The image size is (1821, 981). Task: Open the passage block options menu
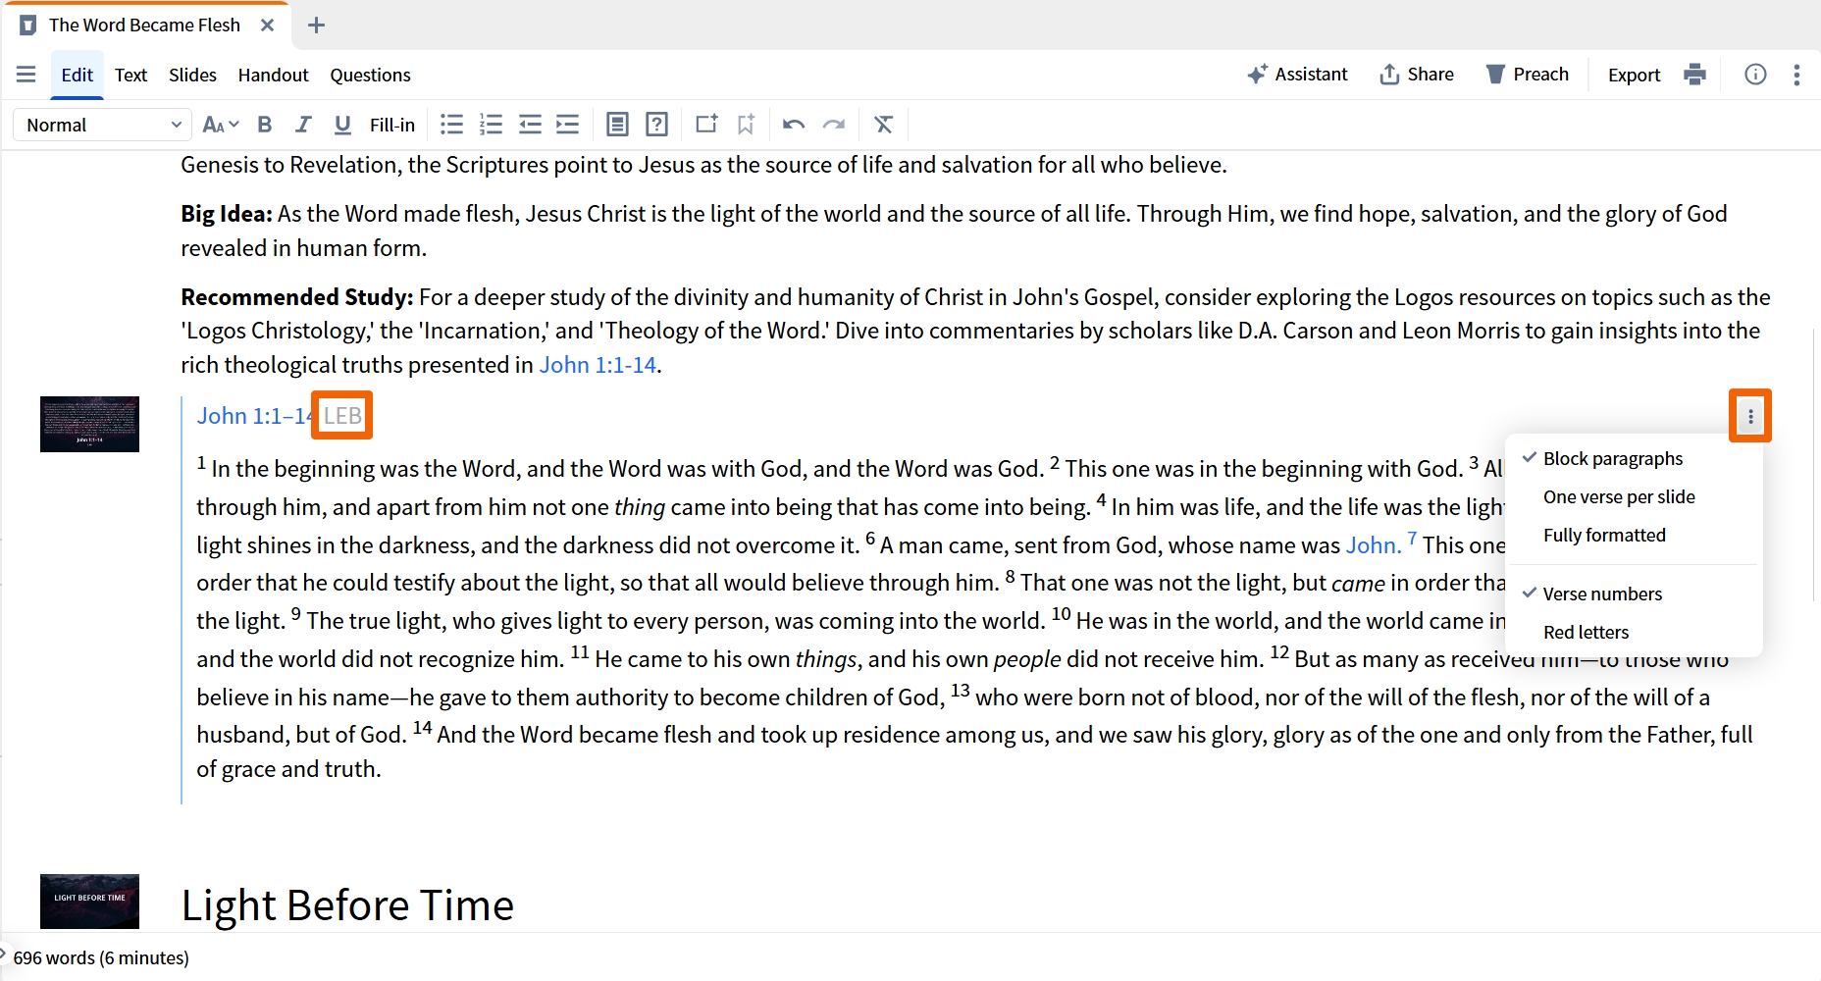click(1750, 417)
